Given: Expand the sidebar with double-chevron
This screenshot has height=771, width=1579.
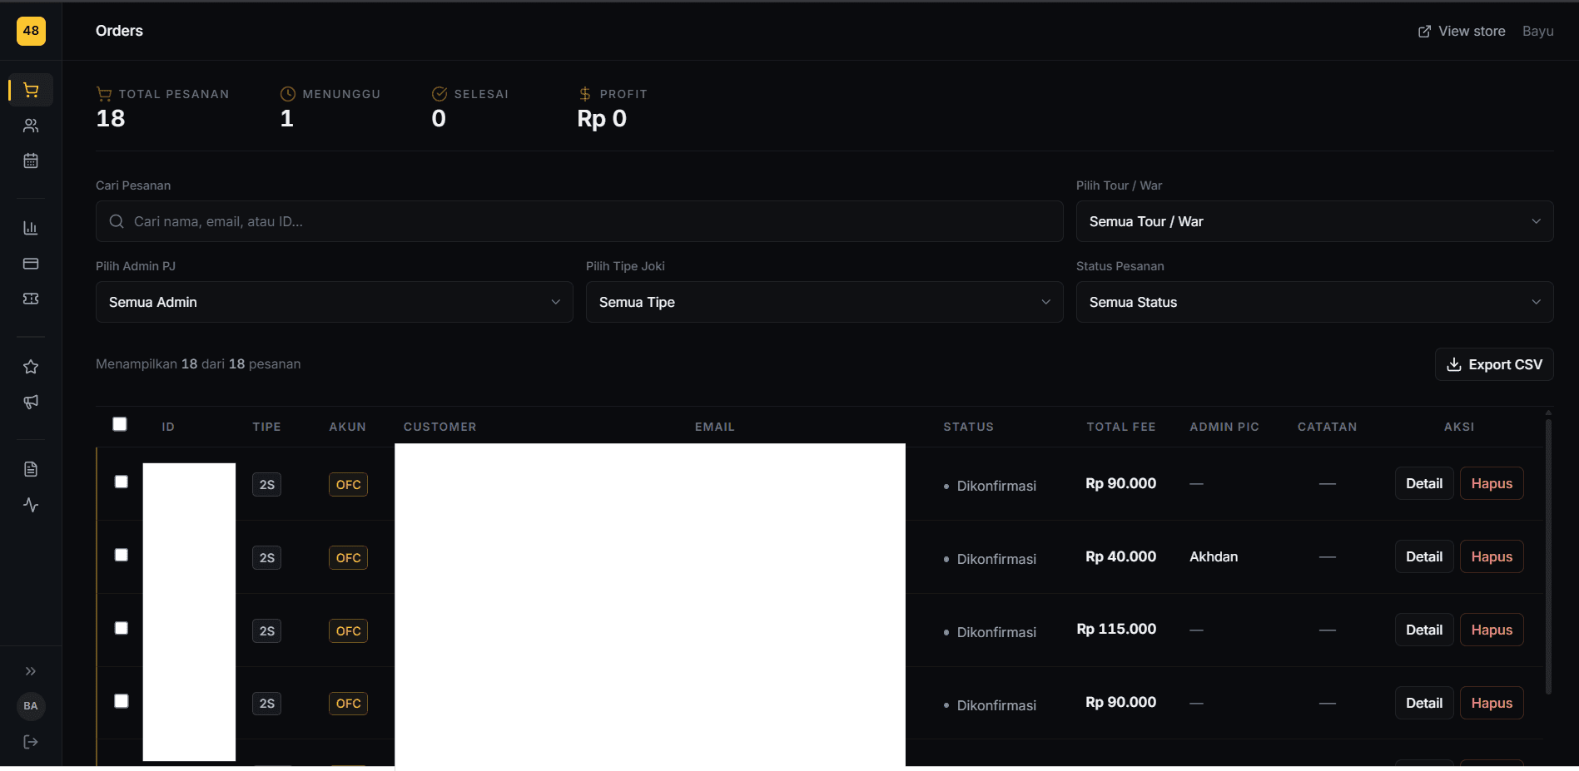Looking at the screenshot, I should [31, 671].
